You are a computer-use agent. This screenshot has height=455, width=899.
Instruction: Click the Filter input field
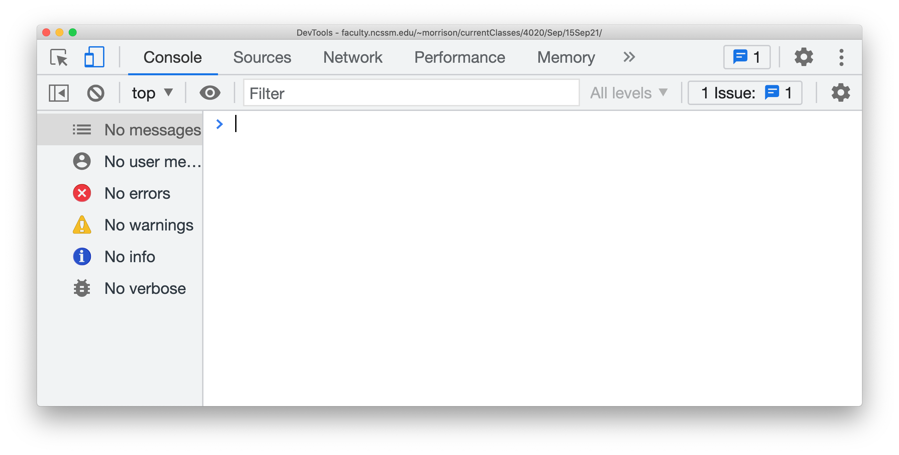coord(411,93)
